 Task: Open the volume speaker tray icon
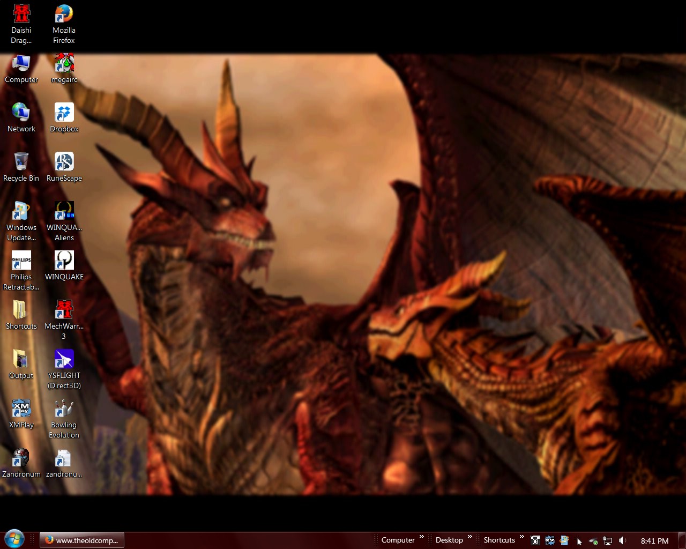pyautogui.click(x=622, y=540)
